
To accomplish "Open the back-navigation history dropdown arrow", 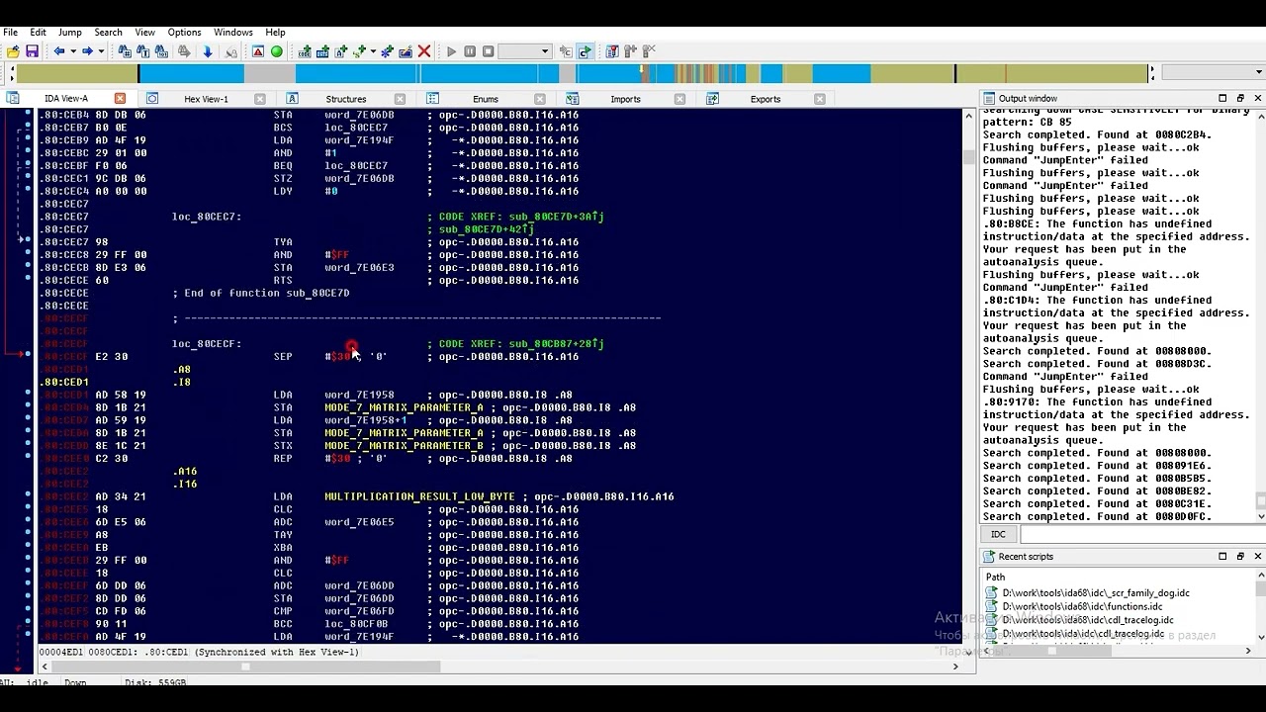I will (72, 51).
